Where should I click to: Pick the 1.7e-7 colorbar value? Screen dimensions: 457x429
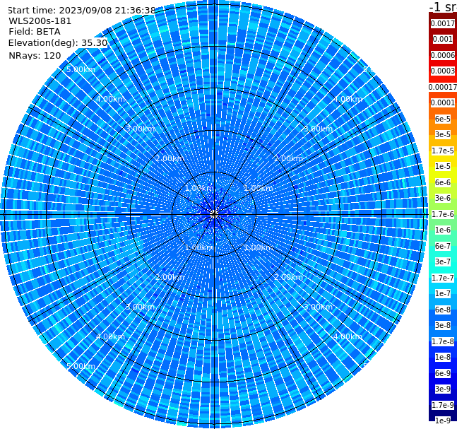[443, 278]
